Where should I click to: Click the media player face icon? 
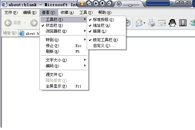coord(82,3)
